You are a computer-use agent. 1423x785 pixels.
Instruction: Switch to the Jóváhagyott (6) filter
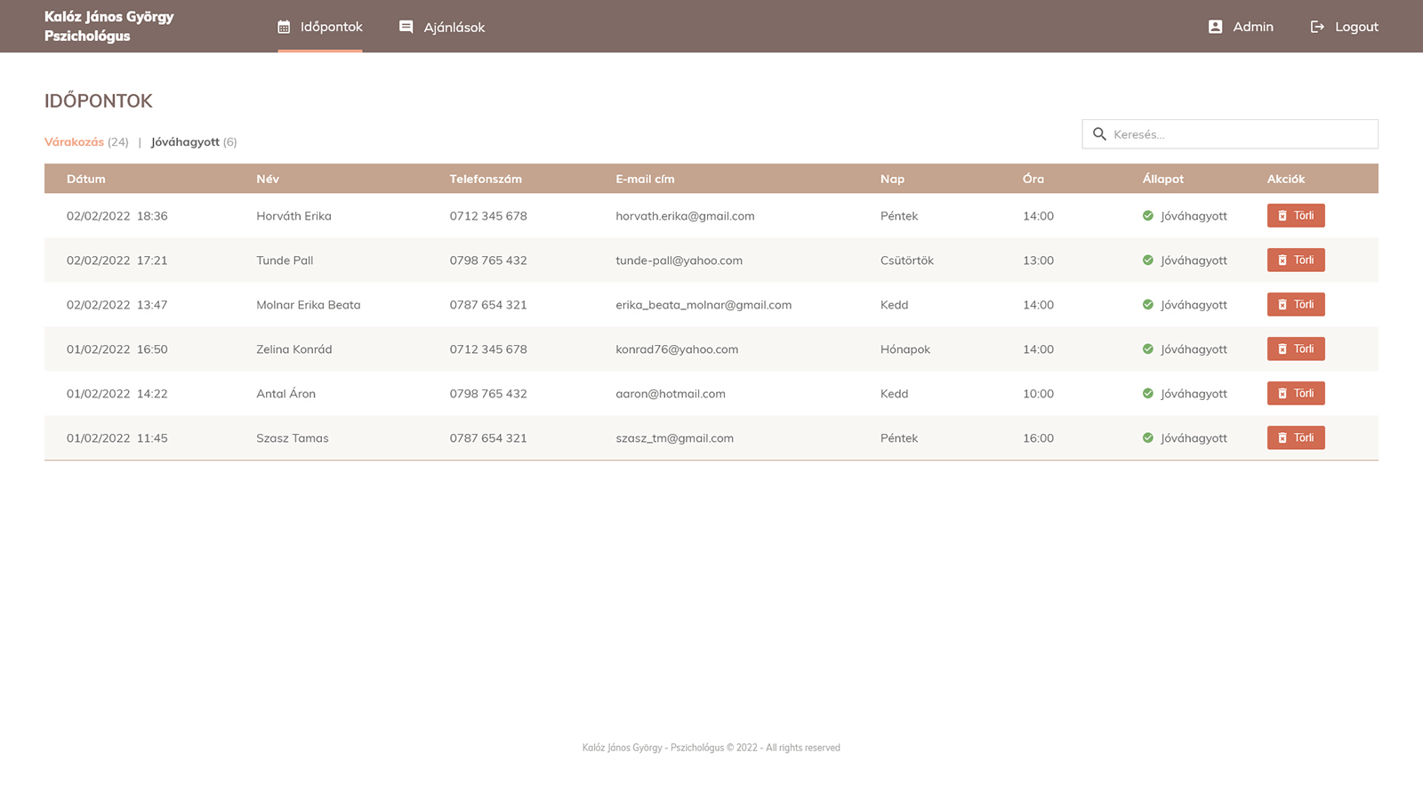click(x=194, y=142)
